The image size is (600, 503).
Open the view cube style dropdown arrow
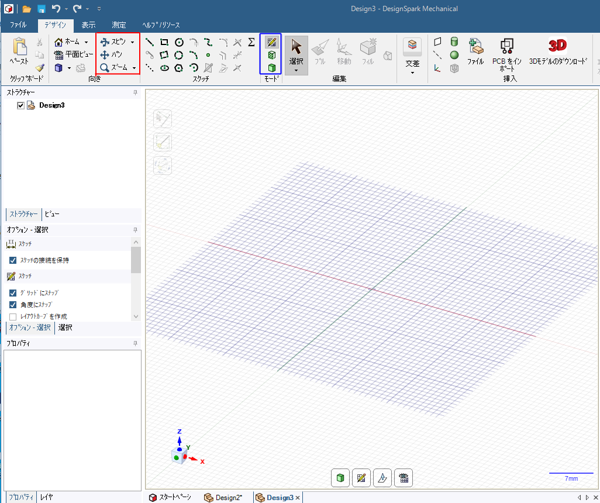click(69, 68)
